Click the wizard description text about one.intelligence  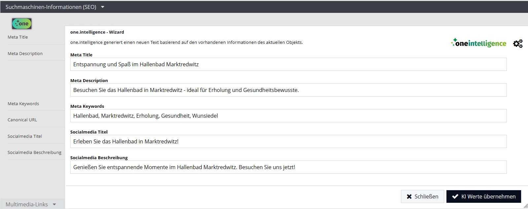click(x=186, y=43)
